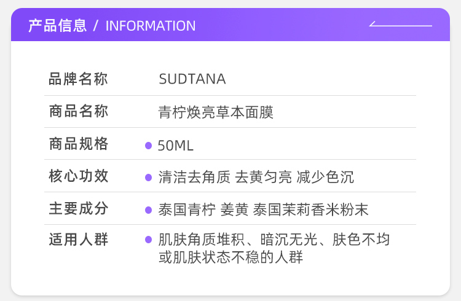Click the INFORMATION text in header

151,26
